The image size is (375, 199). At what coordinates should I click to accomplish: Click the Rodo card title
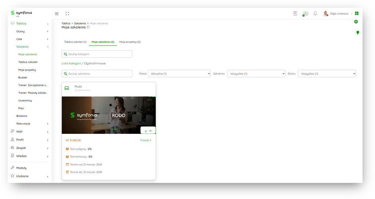point(78,87)
